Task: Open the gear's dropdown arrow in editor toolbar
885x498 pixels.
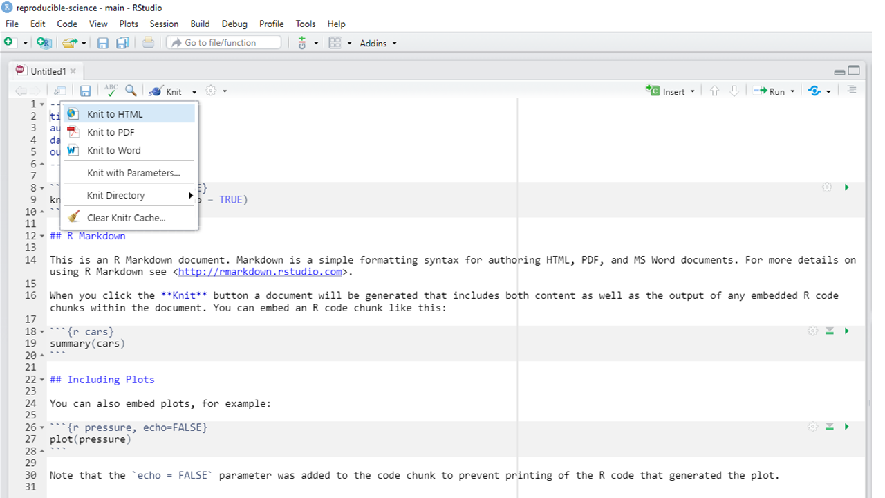Action: [225, 91]
